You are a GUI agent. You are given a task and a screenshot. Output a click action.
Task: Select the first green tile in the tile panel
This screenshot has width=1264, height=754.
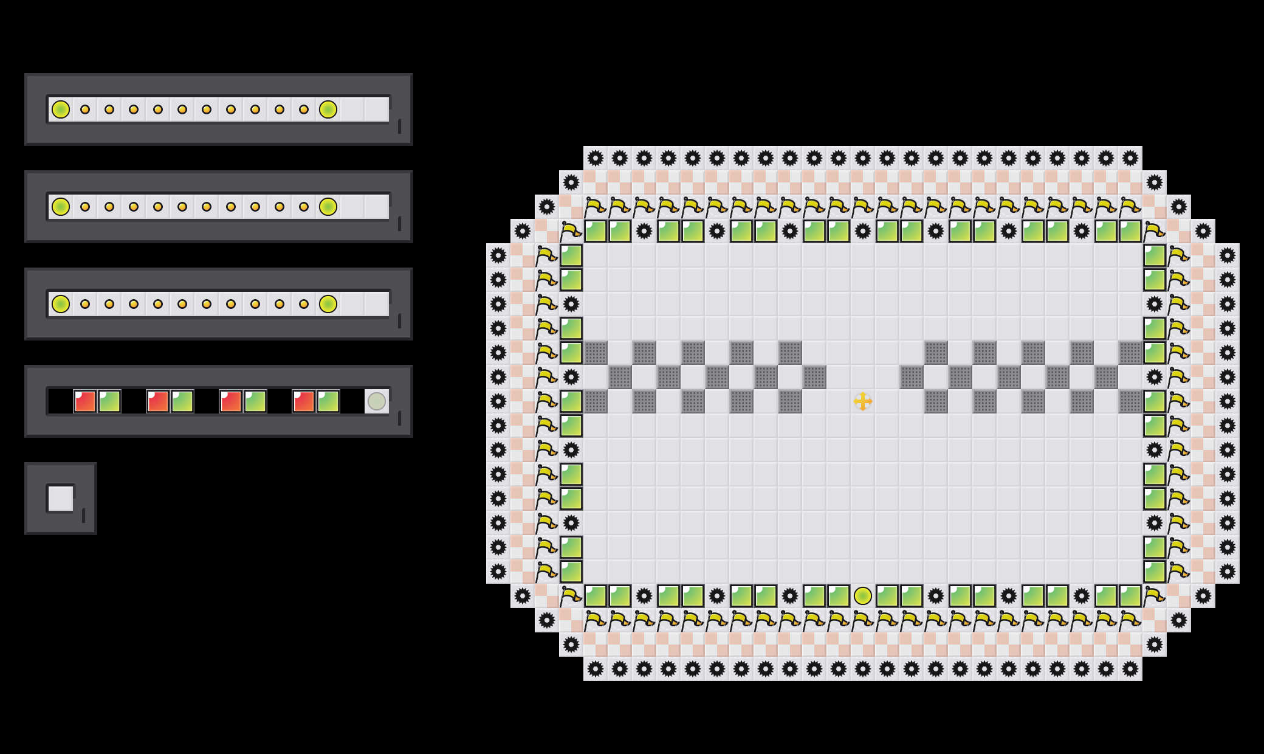[x=109, y=401]
